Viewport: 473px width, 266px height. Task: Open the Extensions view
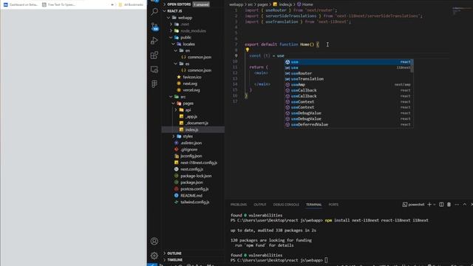154,55
